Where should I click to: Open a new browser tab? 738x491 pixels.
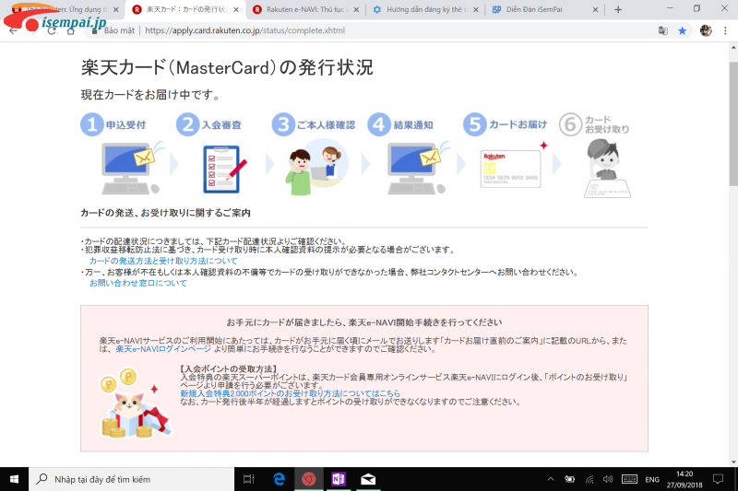618,9
